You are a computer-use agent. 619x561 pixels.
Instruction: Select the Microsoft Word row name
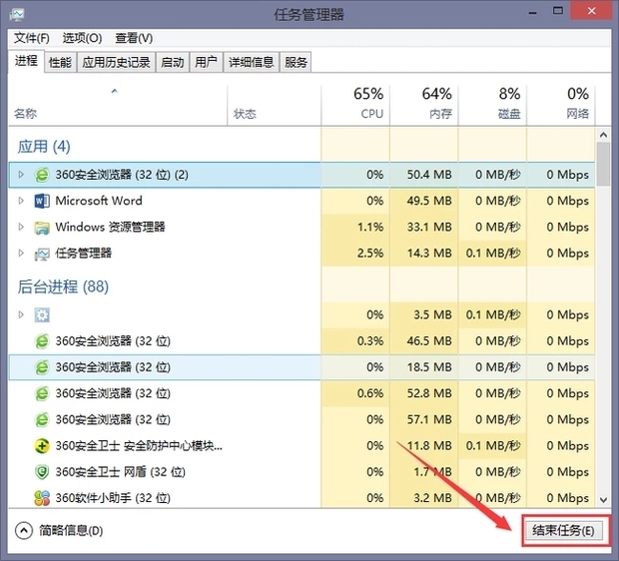pyautogui.click(x=99, y=201)
